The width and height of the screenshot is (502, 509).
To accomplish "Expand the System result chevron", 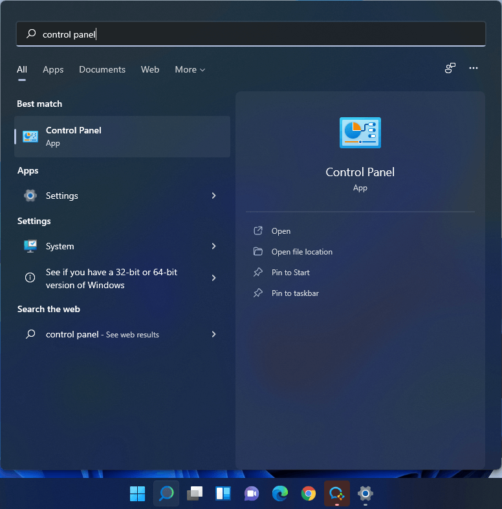I will tap(213, 246).
